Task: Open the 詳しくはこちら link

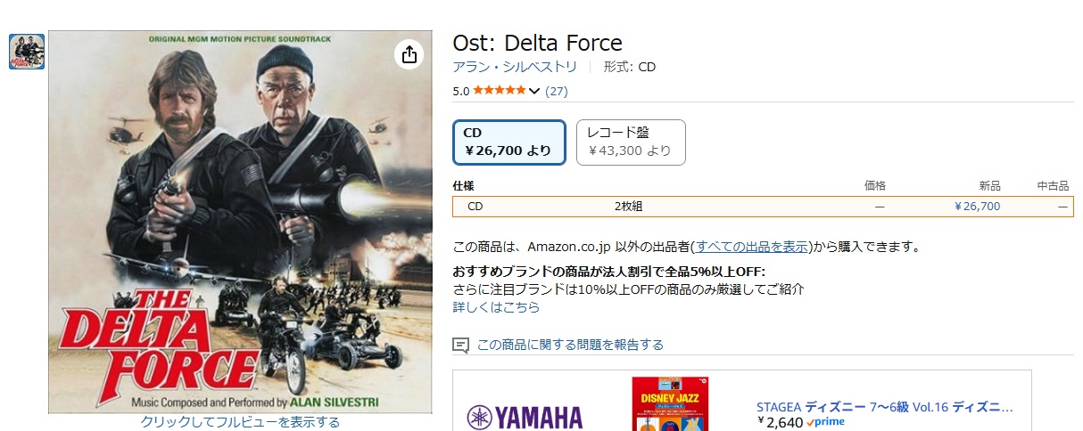Action: pos(496,307)
